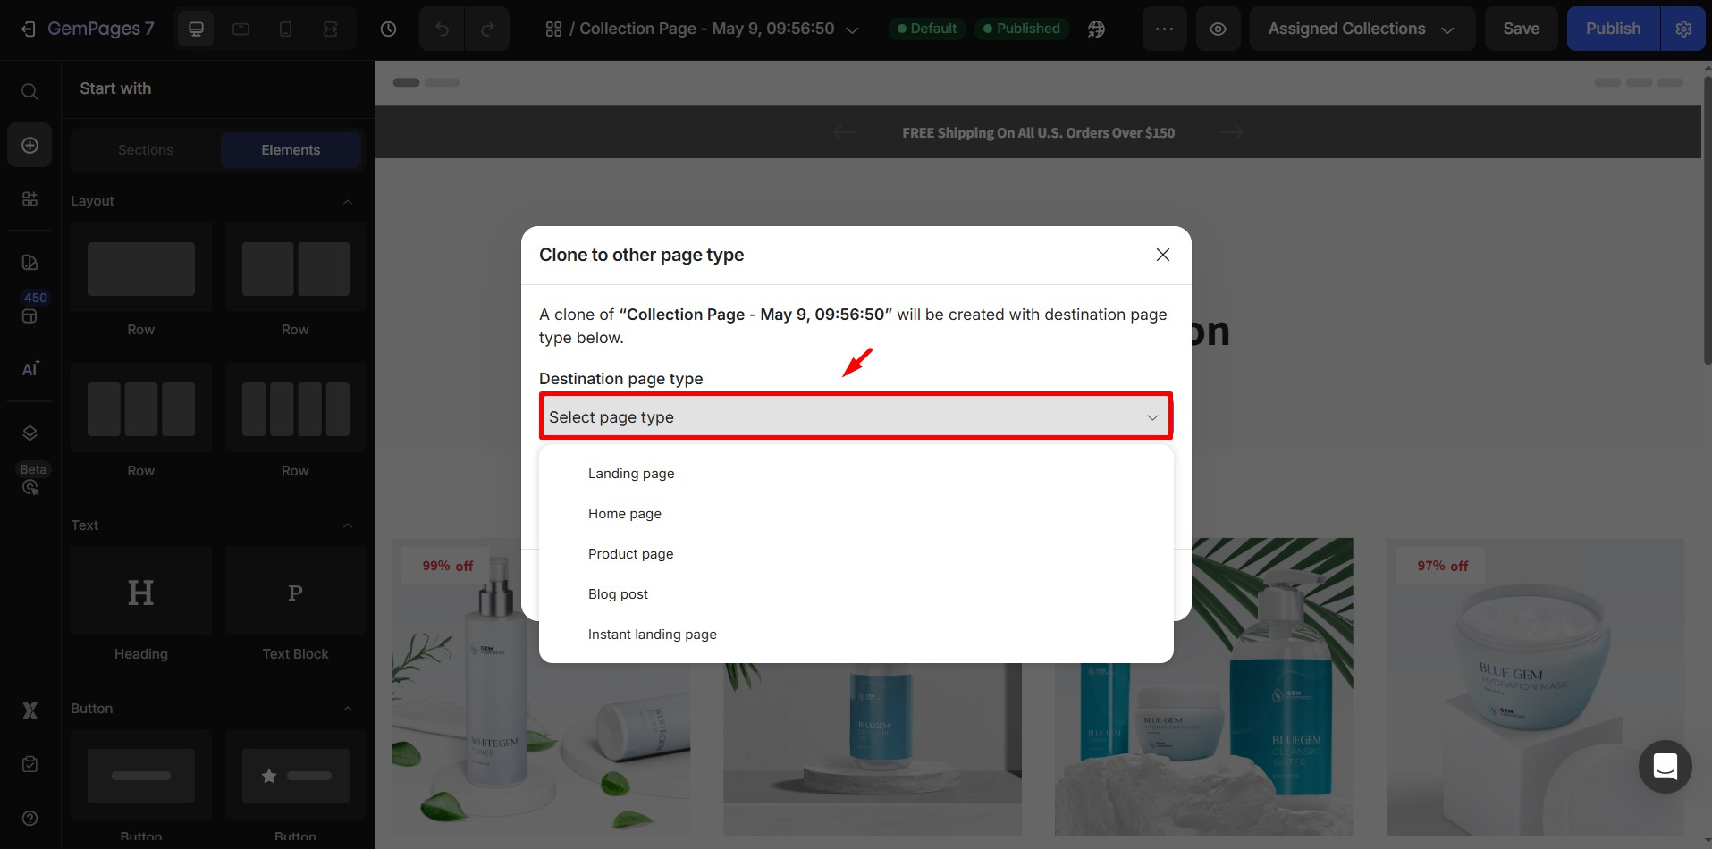1712x849 pixels.
Task: Click the next announcement arrow
Action: 1232,132
